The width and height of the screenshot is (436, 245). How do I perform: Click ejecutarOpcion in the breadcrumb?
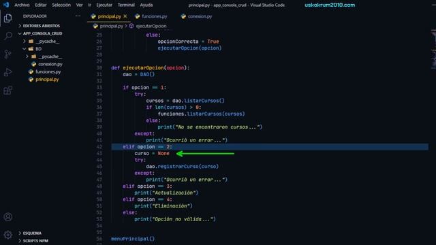point(151,26)
